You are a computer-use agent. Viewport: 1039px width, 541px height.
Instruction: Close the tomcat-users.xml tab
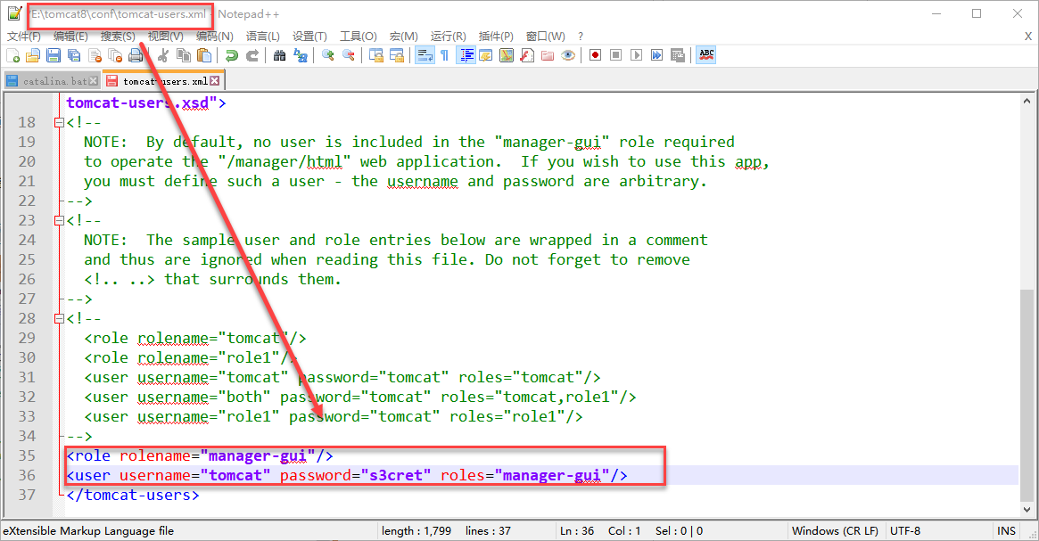click(215, 81)
